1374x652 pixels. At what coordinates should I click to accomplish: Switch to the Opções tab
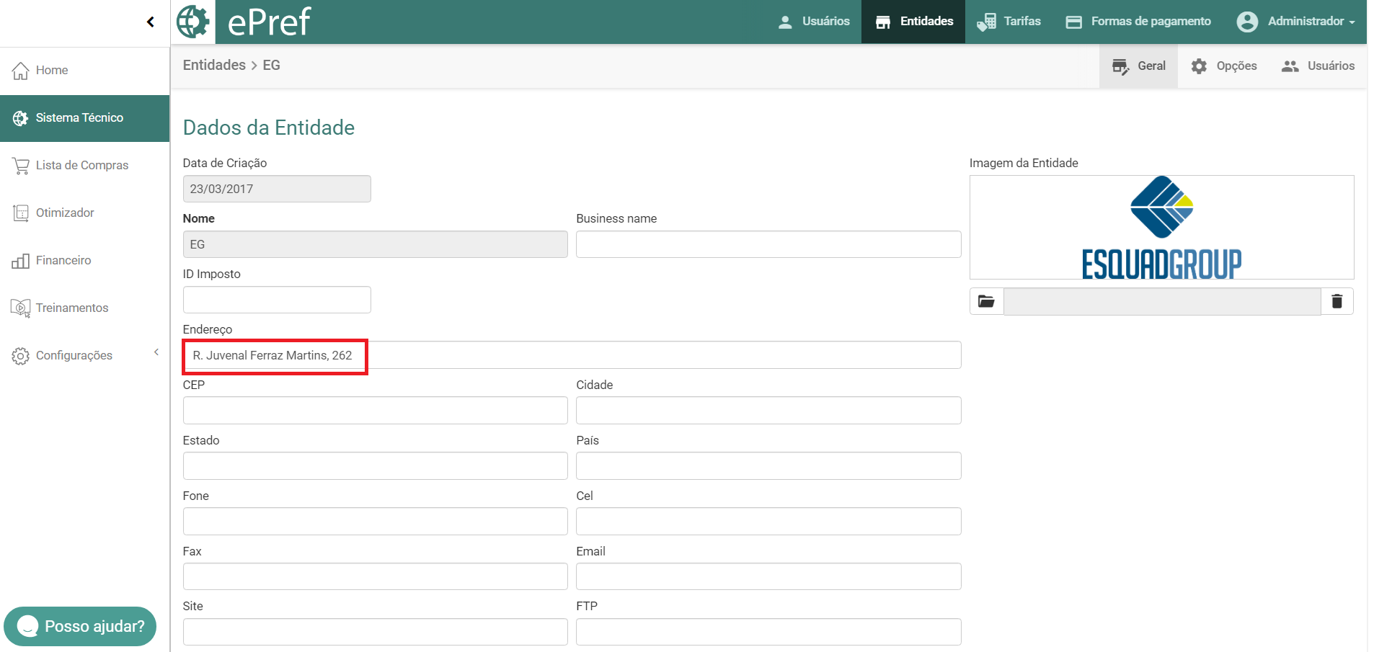coord(1224,66)
